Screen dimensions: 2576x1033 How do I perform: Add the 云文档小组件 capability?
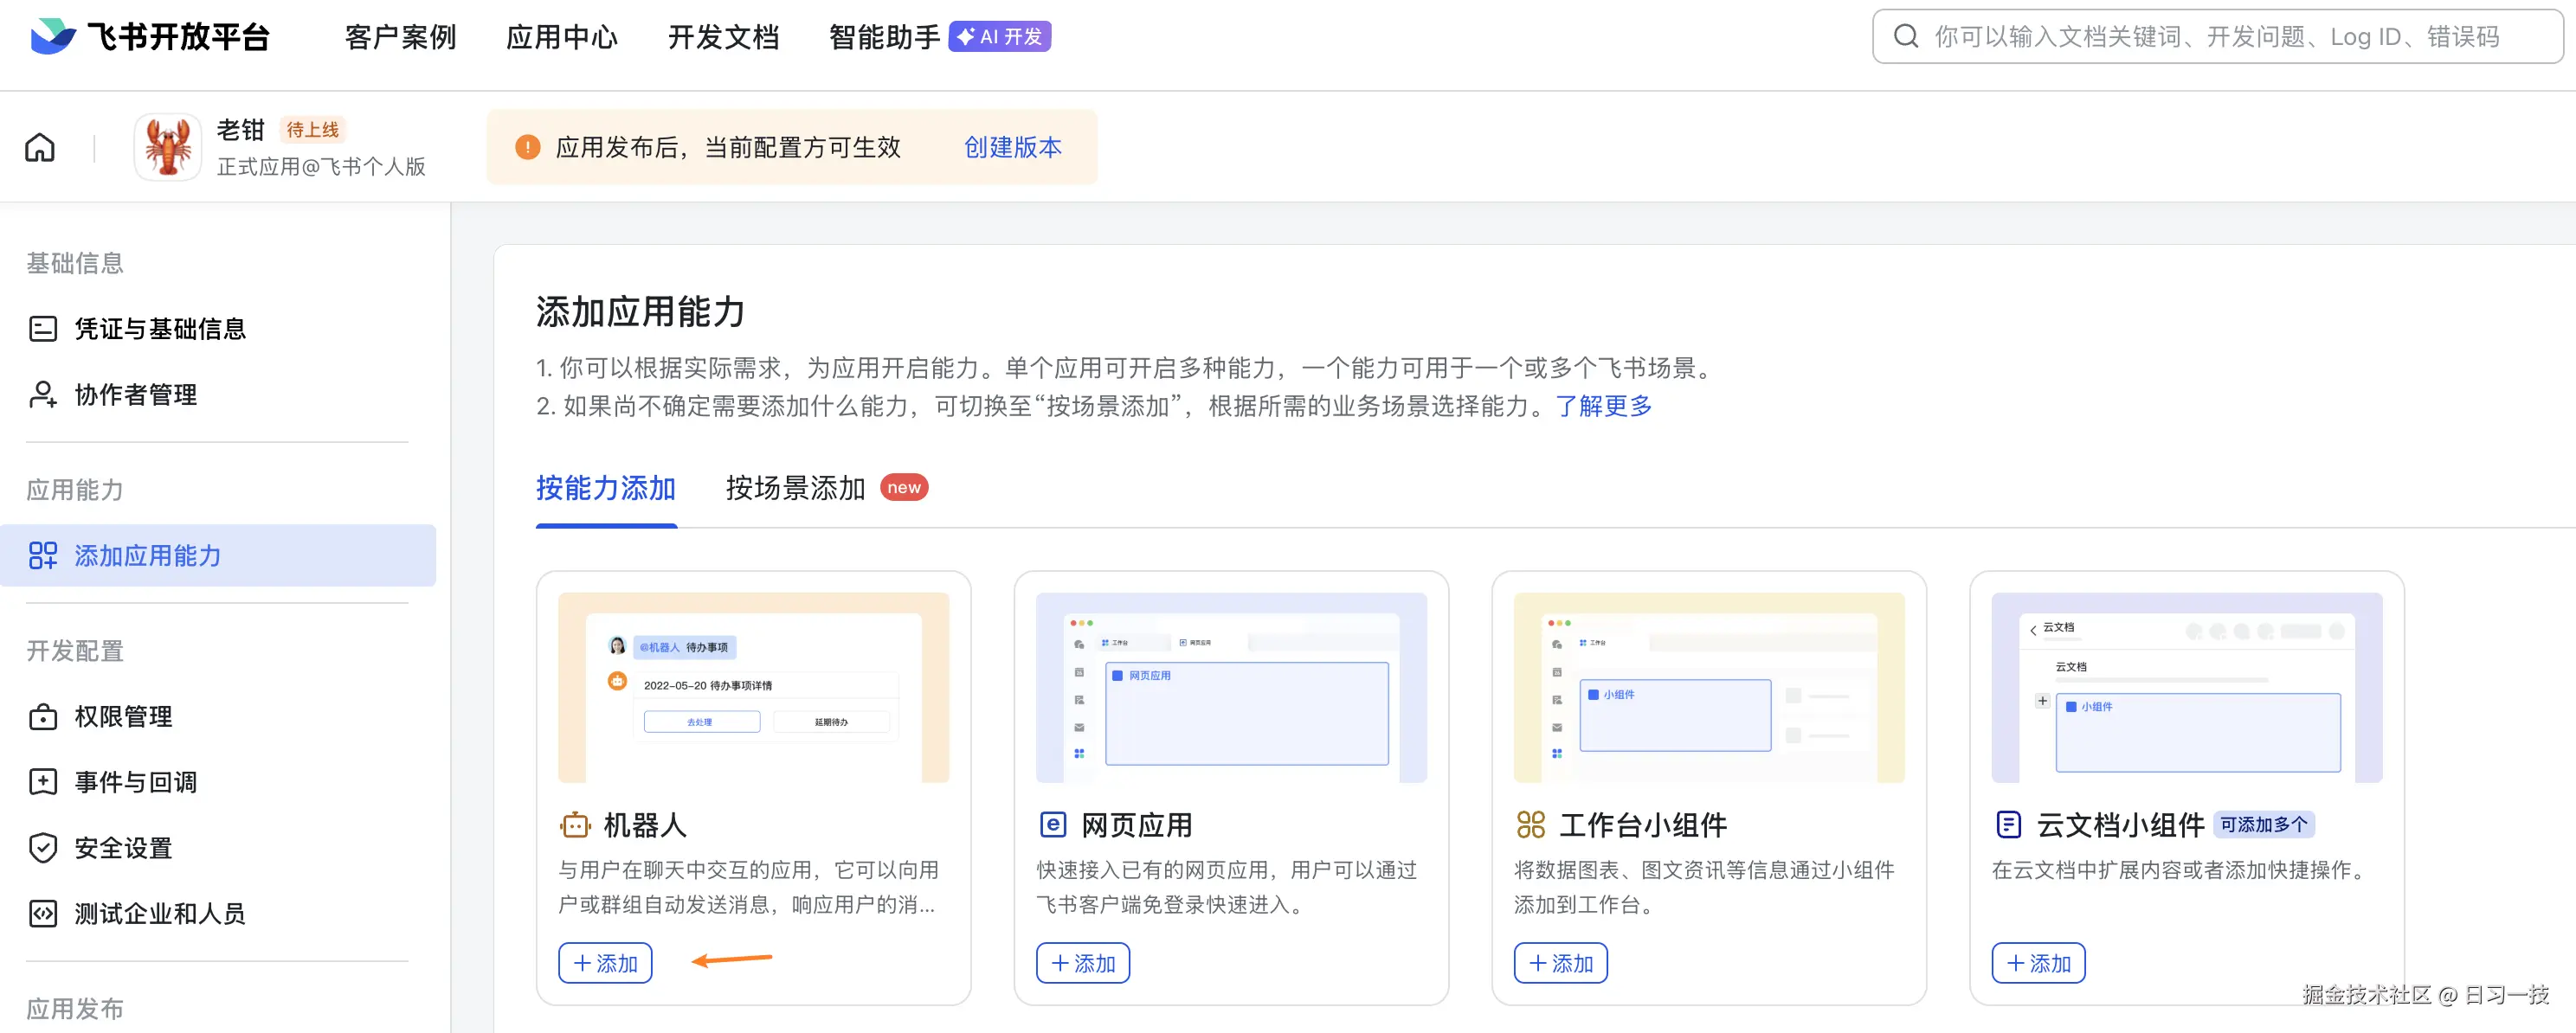coord(2039,963)
